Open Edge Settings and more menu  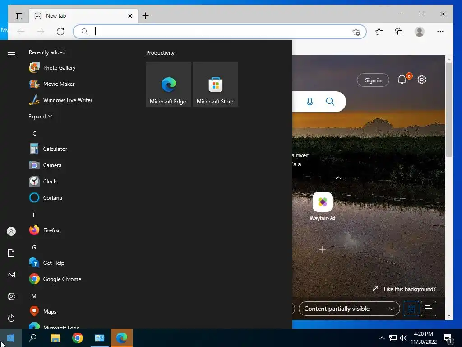point(440,32)
